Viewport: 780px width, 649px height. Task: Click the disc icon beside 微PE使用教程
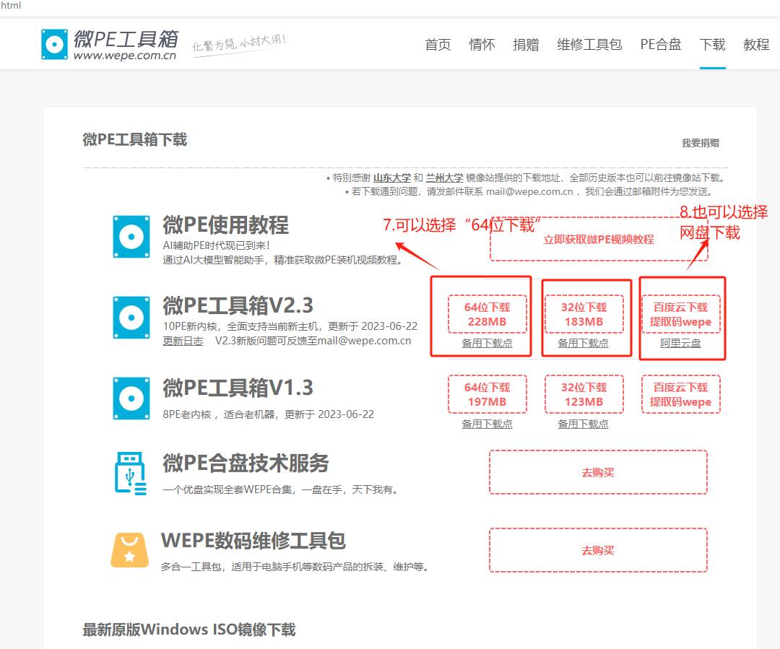point(131,236)
